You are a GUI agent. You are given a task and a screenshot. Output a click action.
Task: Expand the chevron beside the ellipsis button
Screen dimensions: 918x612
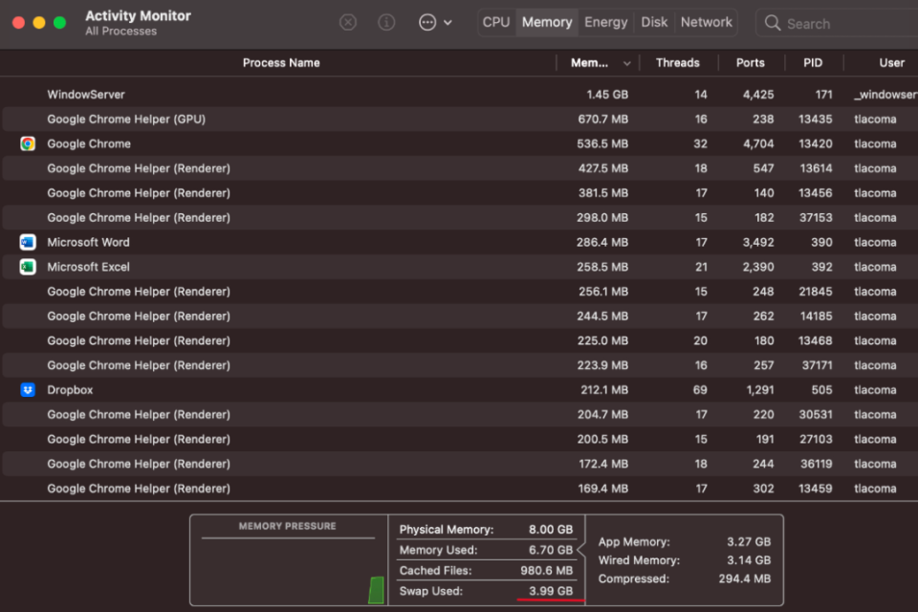(448, 23)
